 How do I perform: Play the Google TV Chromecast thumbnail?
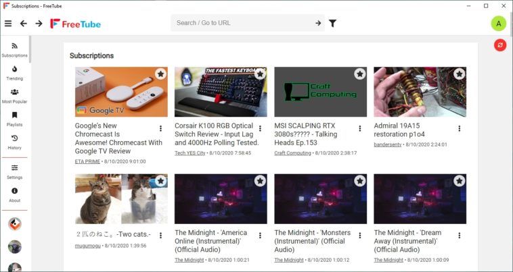[121, 92]
